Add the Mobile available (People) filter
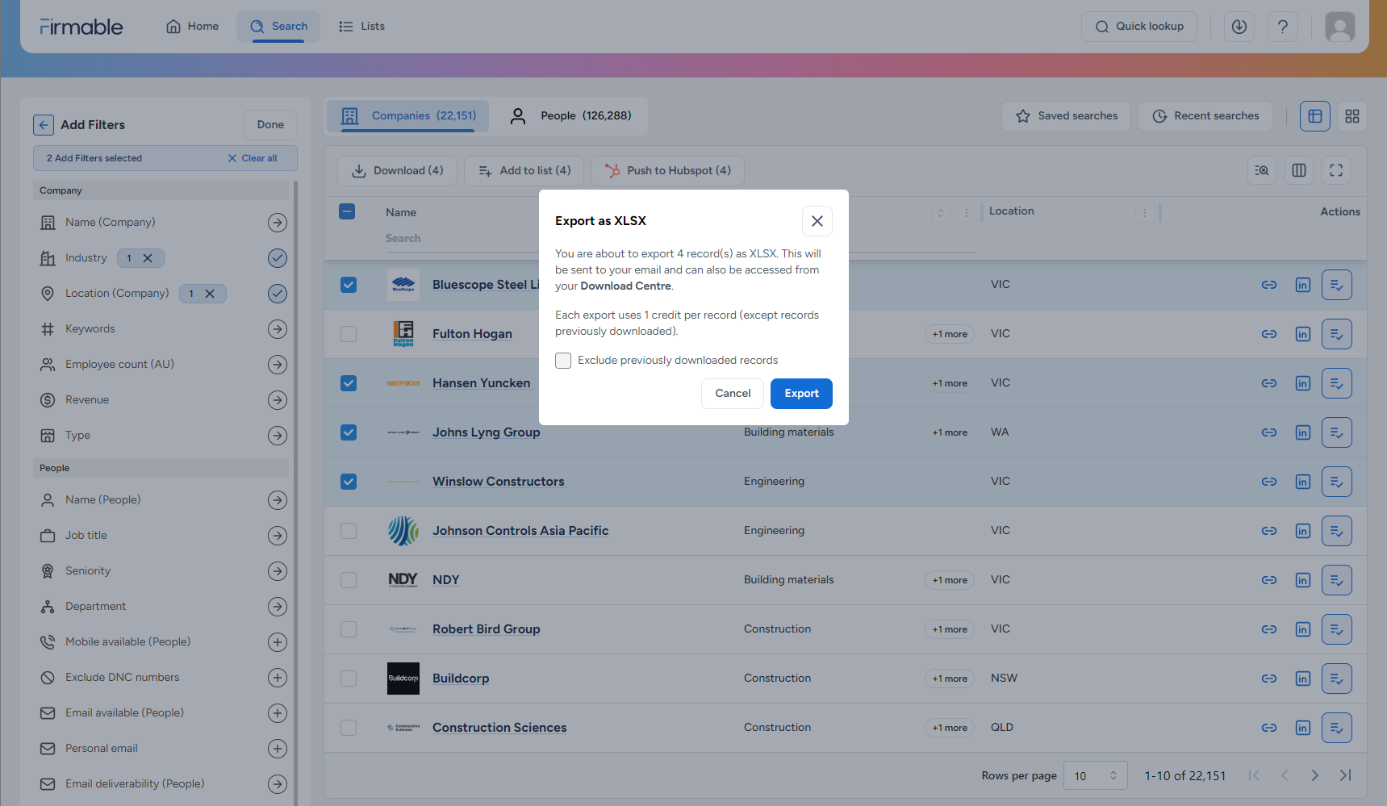The width and height of the screenshot is (1387, 806). coord(278,642)
